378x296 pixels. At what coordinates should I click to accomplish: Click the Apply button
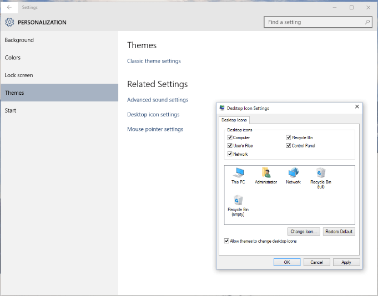click(x=346, y=262)
